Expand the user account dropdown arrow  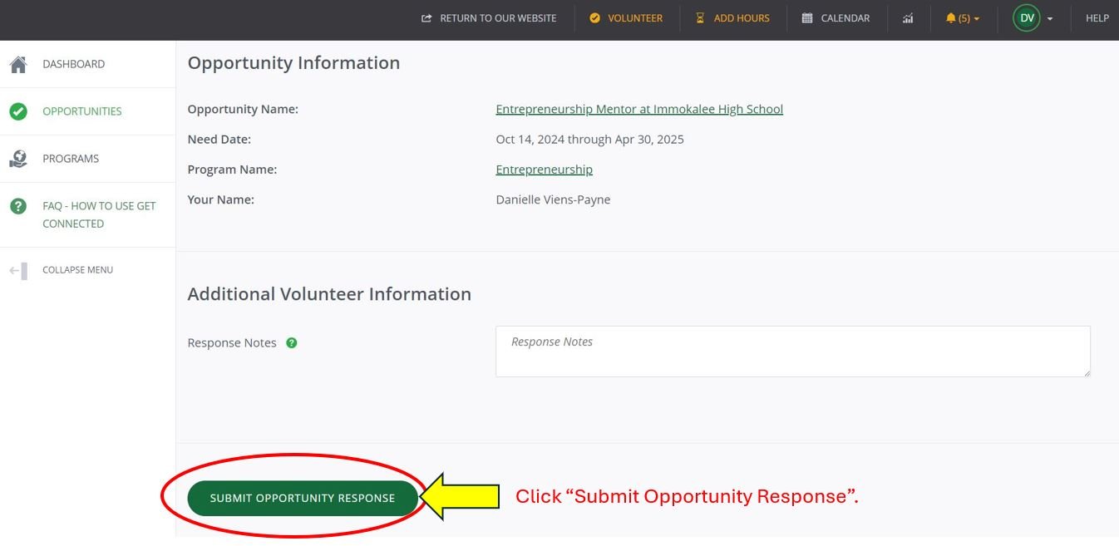coord(1050,19)
